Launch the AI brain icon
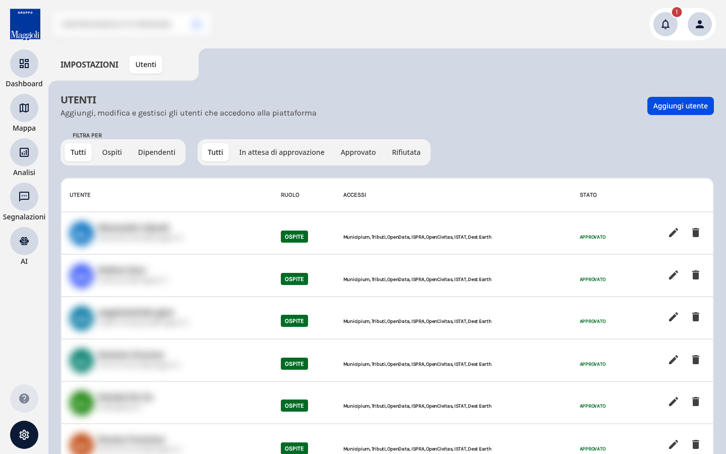 click(24, 241)
